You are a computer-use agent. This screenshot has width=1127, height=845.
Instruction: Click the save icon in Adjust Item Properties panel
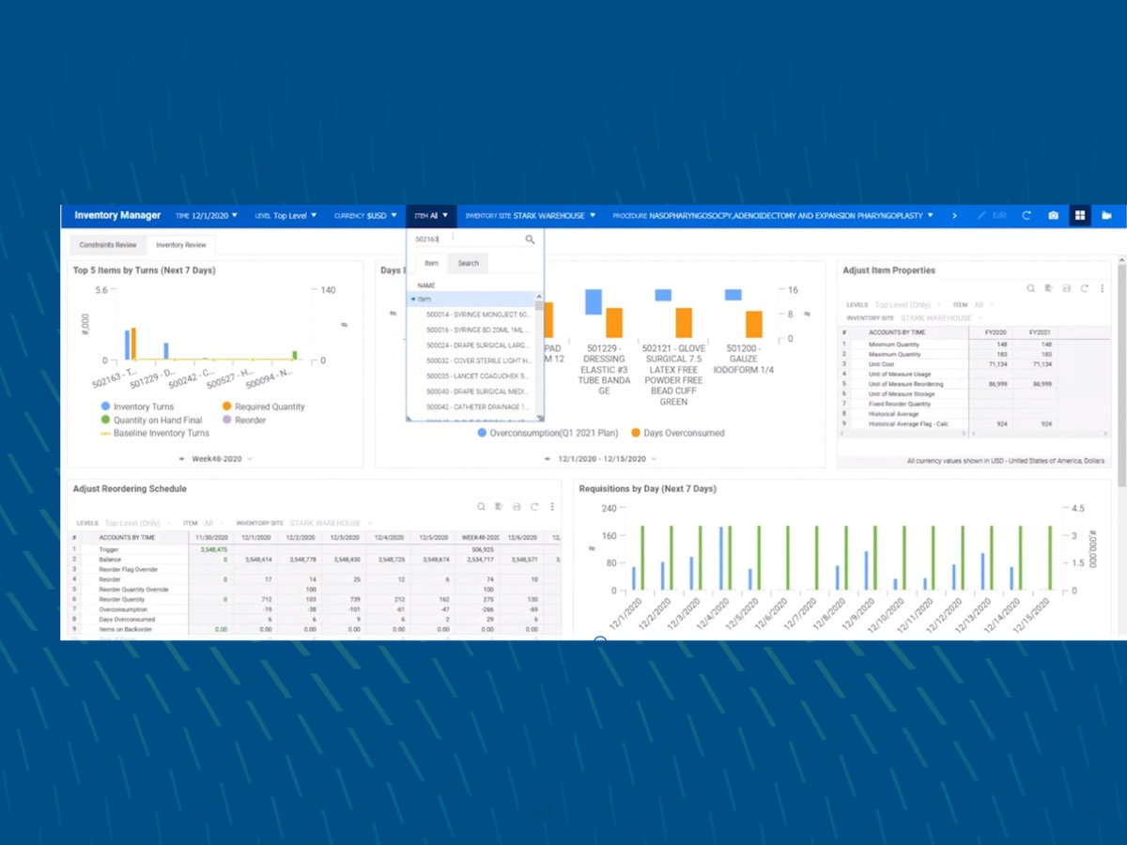(1066, 287)
